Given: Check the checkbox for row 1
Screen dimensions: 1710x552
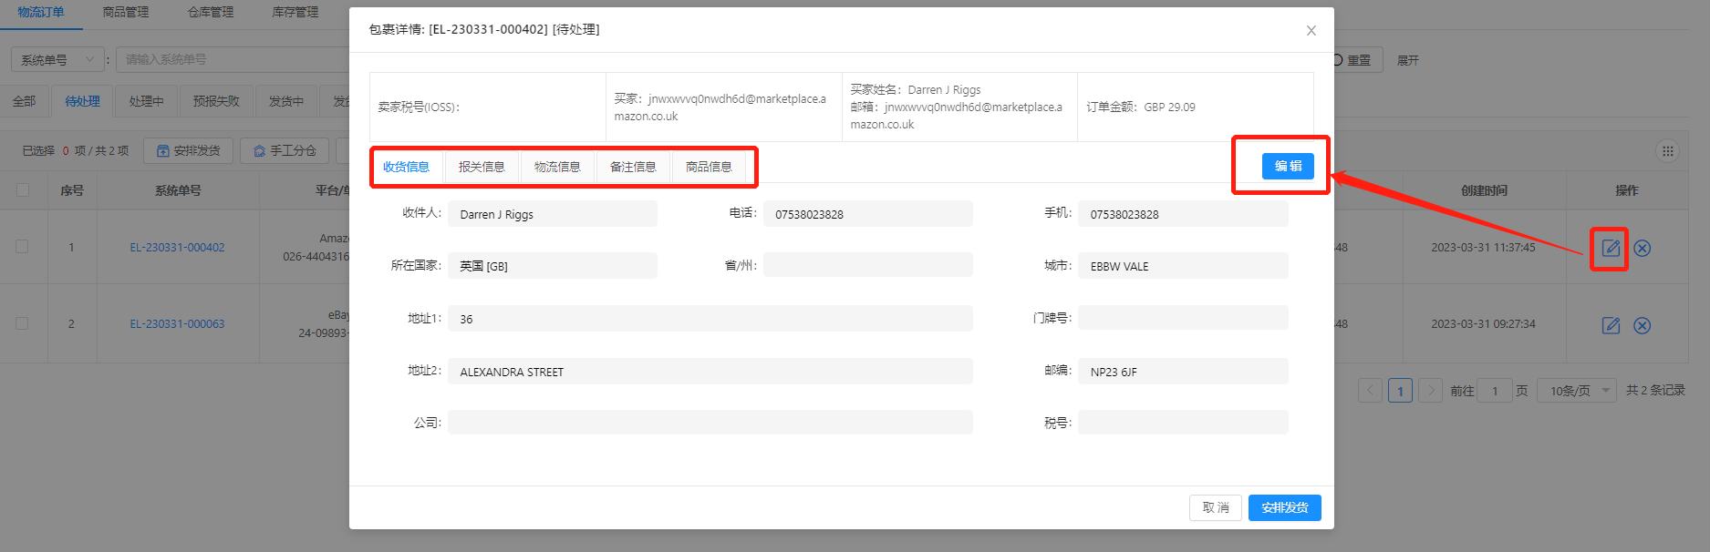Looking at the screenshot, I should (x=23, y=247).
